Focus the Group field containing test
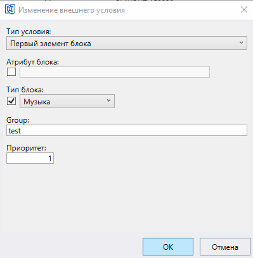This screenshot has width=253, height=258. (127, 130)
